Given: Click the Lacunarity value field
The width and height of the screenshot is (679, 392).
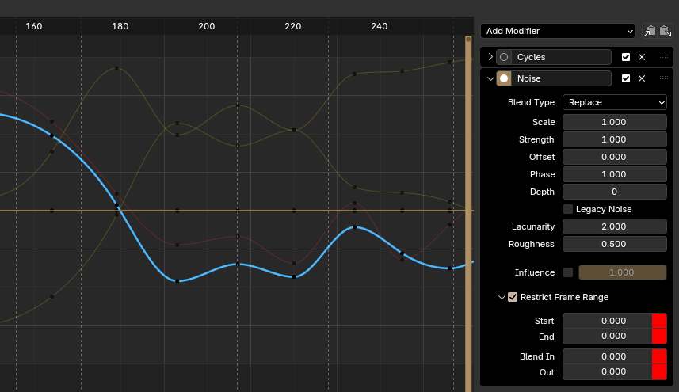Looking at the screenshot, I should coord(615,226).
